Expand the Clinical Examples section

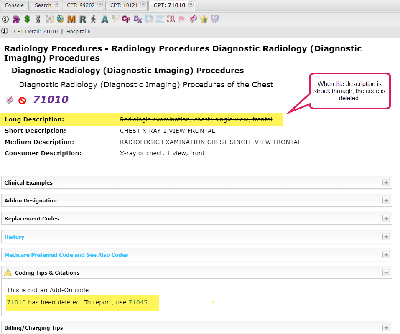tap(386, 182)
